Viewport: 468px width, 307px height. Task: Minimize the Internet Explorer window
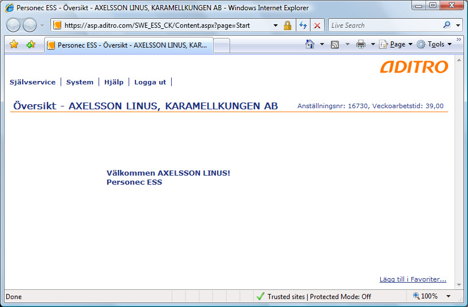point(419,5)
